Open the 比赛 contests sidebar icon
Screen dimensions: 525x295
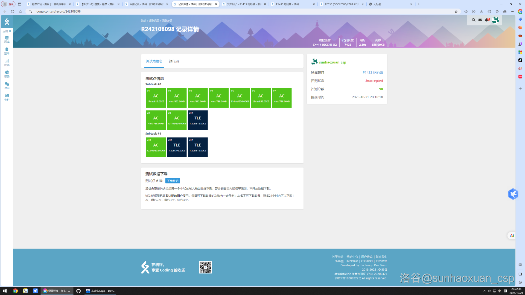pos(7,63)
